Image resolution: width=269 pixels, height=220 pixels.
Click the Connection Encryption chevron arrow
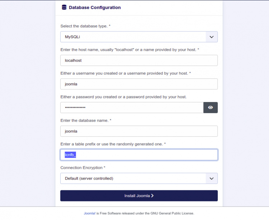pyautogui.click(x=212, y=178)
